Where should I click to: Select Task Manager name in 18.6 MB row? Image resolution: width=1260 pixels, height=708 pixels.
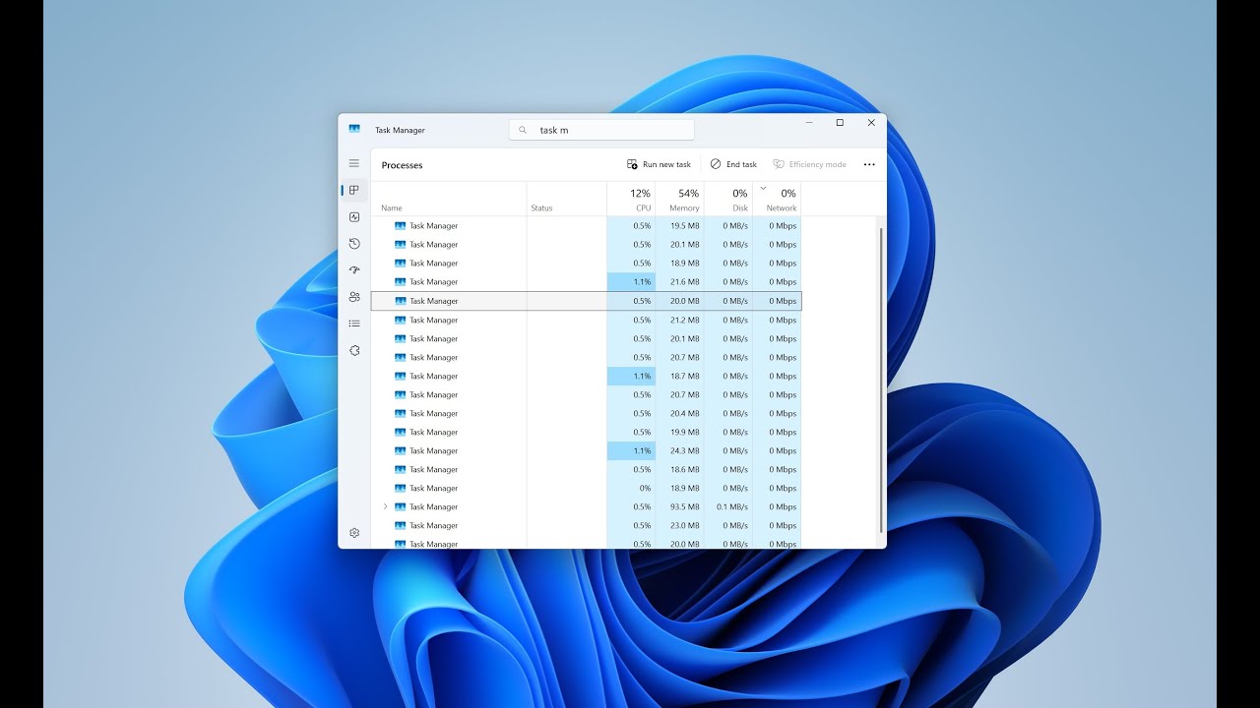[433, 469]
